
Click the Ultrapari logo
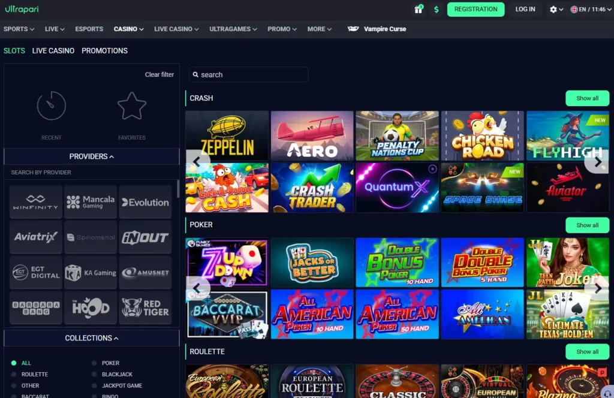pos(22,9)
